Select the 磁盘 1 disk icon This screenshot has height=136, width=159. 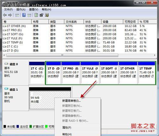click(6, 89)
